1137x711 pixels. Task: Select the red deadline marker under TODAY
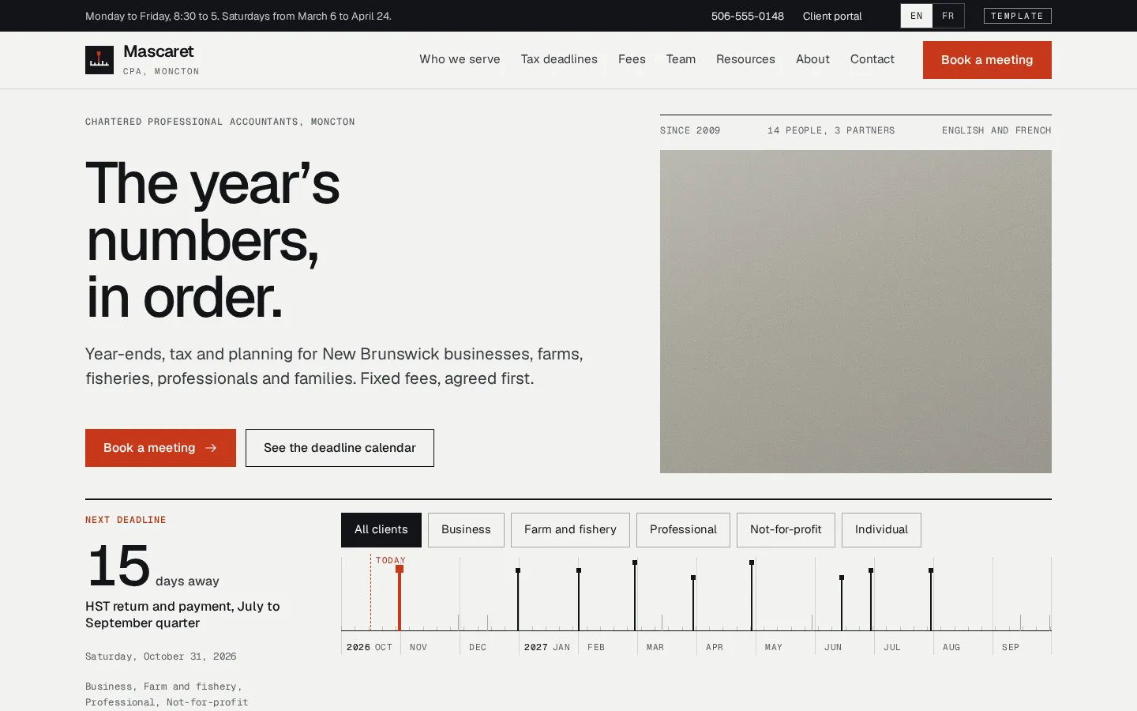(400, 597)
